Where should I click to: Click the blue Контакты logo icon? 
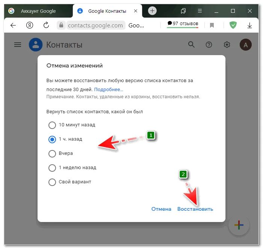pyautogui.click(x=36, y=45)
